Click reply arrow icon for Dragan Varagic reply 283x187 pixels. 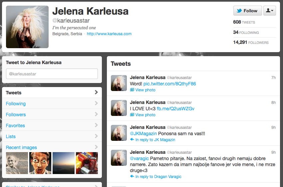(132, 177)
